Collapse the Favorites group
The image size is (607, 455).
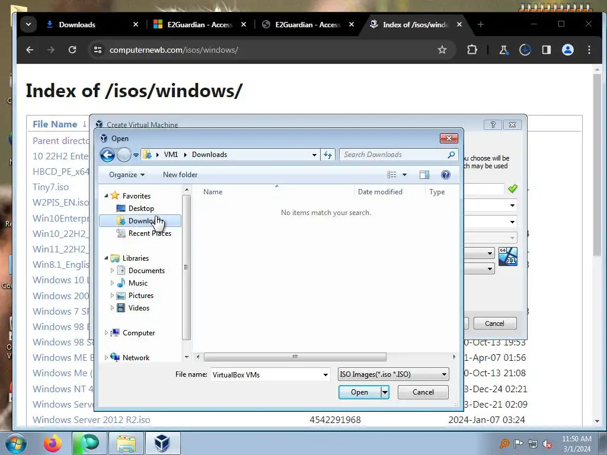tap(107, 196)
